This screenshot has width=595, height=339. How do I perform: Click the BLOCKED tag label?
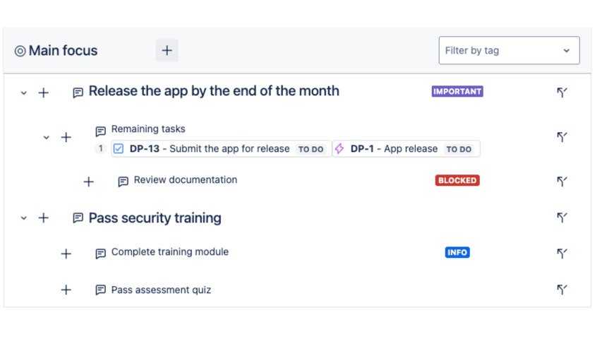pyautogui.click(x=457, y=180)
